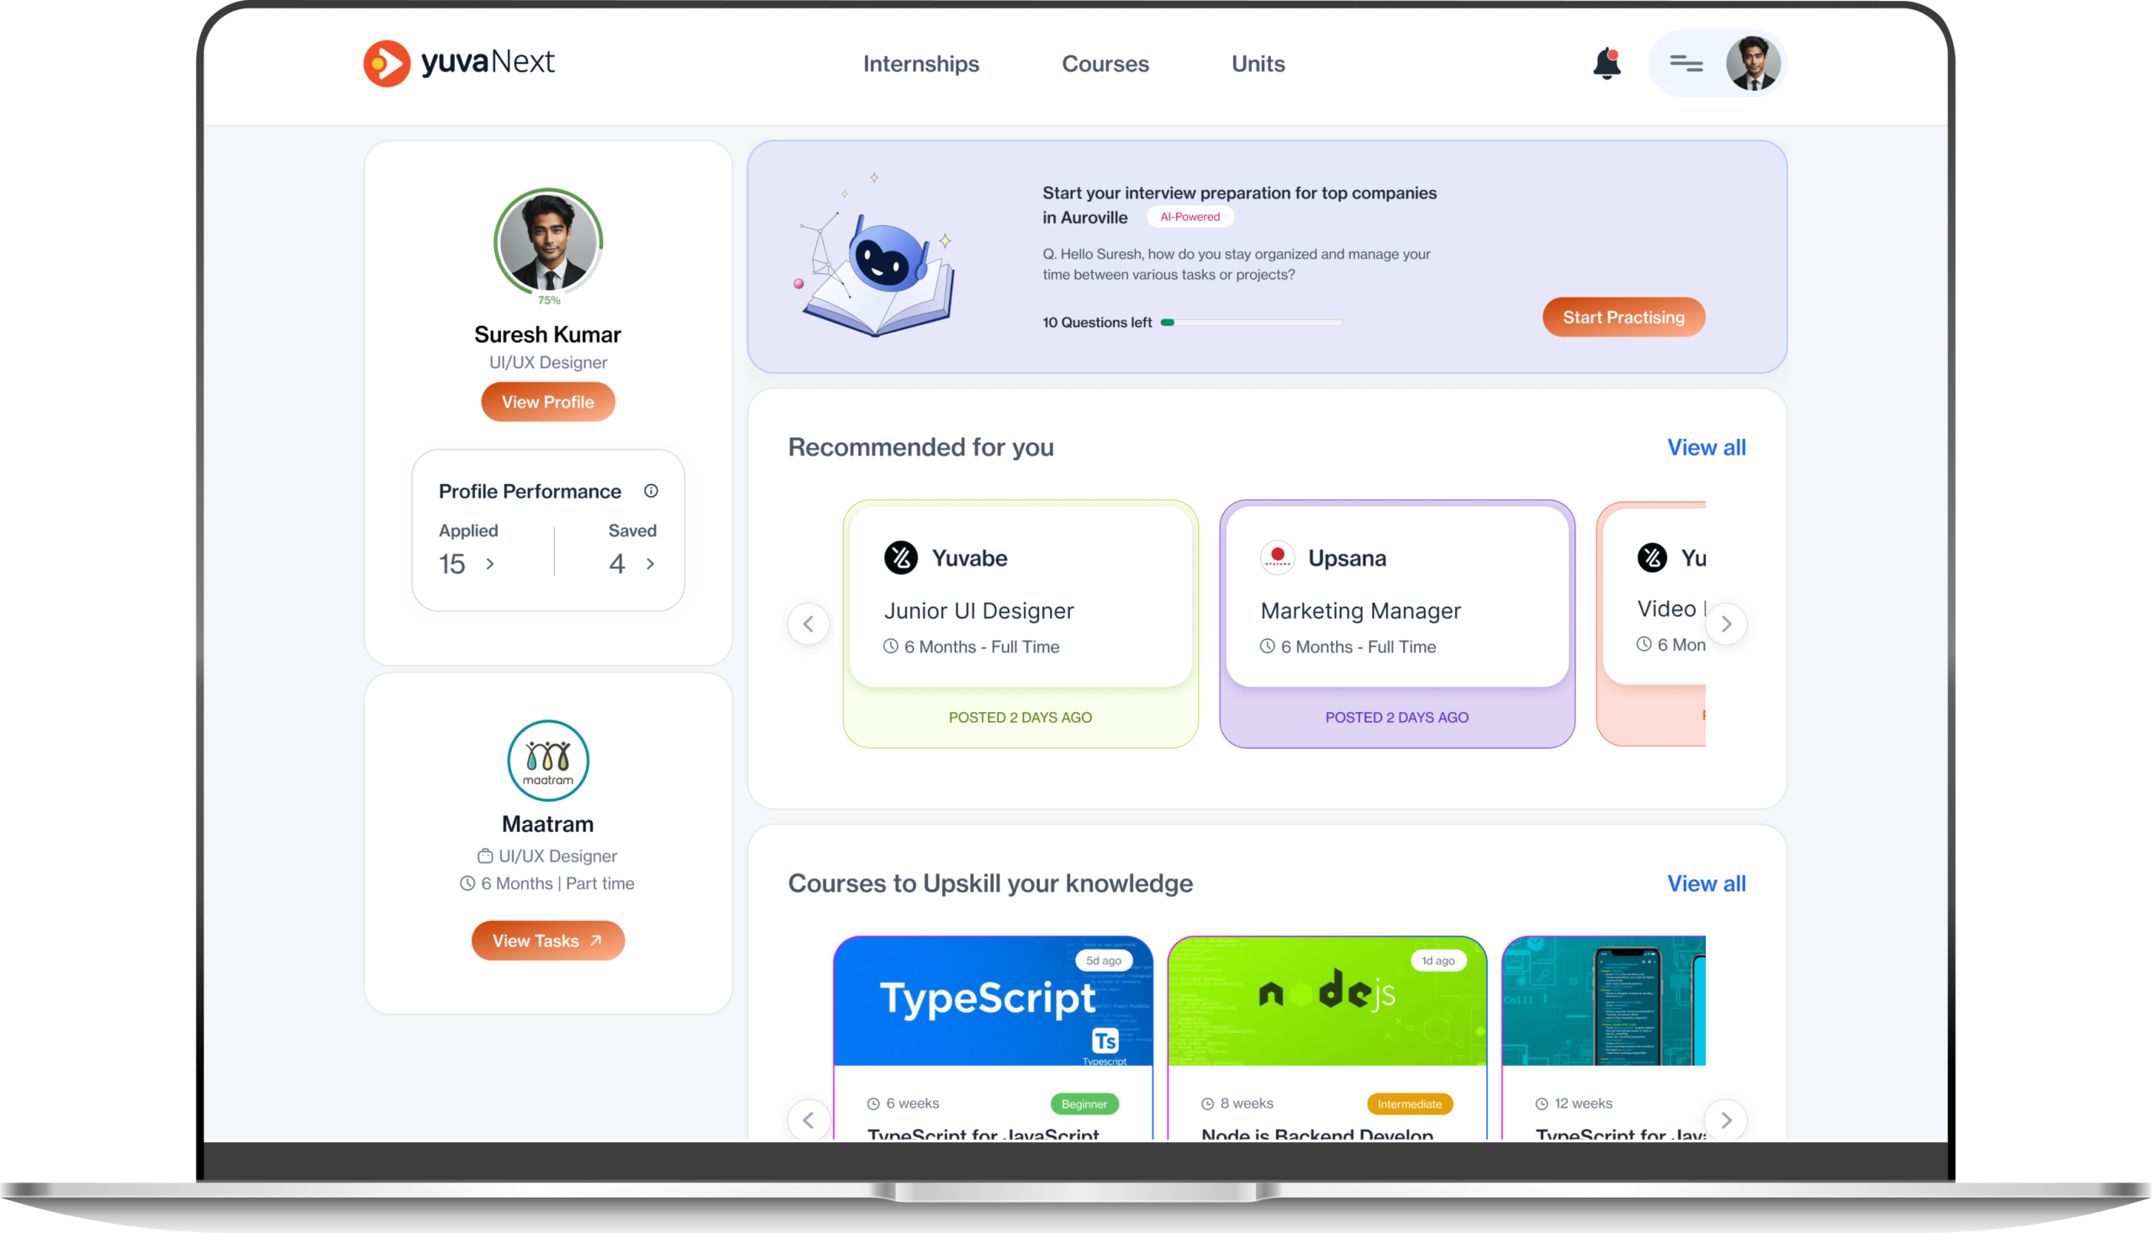
Task: Open the Courses menu item
Action: (1105, 64)
